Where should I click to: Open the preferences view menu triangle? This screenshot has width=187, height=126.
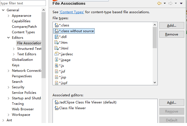click(181, 3)
